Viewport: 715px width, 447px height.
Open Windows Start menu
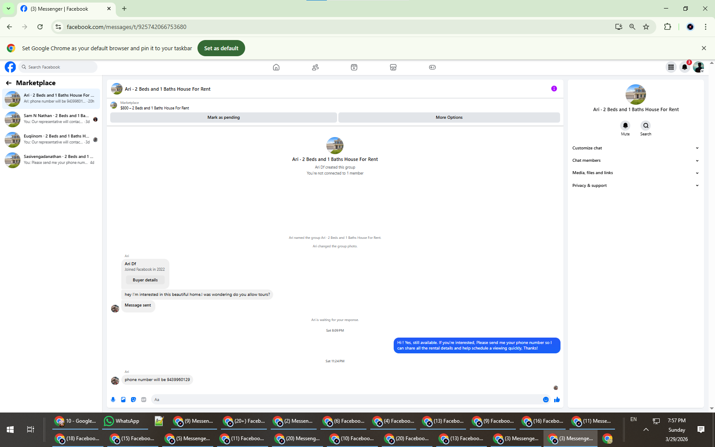pyautogui.click(x=10, y=430)
